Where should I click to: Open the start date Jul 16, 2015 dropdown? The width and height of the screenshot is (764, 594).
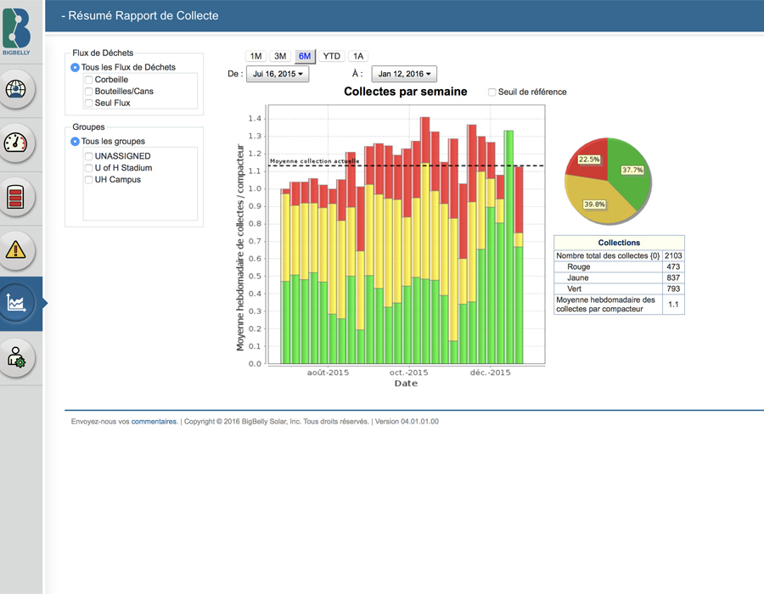(278, 75)
